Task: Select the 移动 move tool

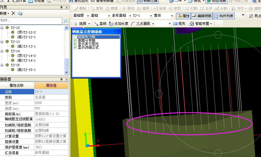Action: (128, 8)
